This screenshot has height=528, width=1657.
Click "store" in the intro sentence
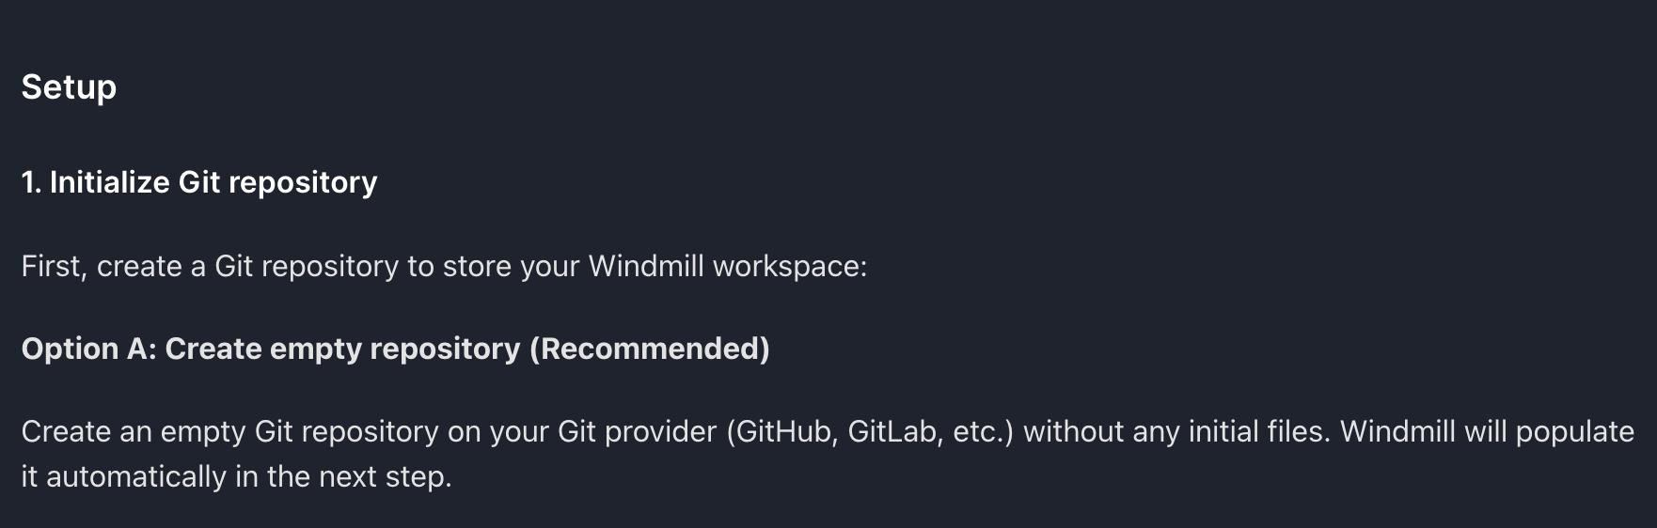477,267
